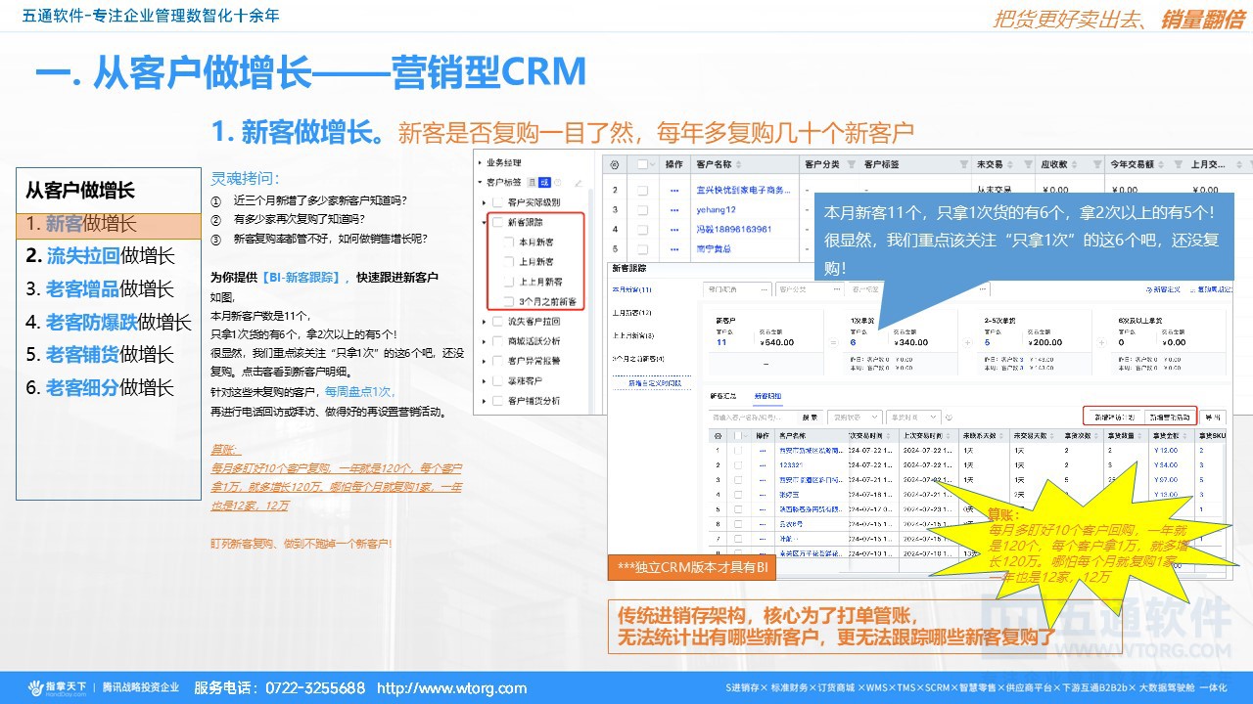The height and width of the screenshot is (704, 1253).
Task: Select the 本月新客(11) period tab
Action: [632, 289]
